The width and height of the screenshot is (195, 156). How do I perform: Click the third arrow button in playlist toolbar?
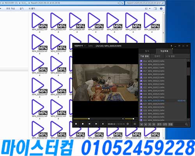(x=150, y=124)
